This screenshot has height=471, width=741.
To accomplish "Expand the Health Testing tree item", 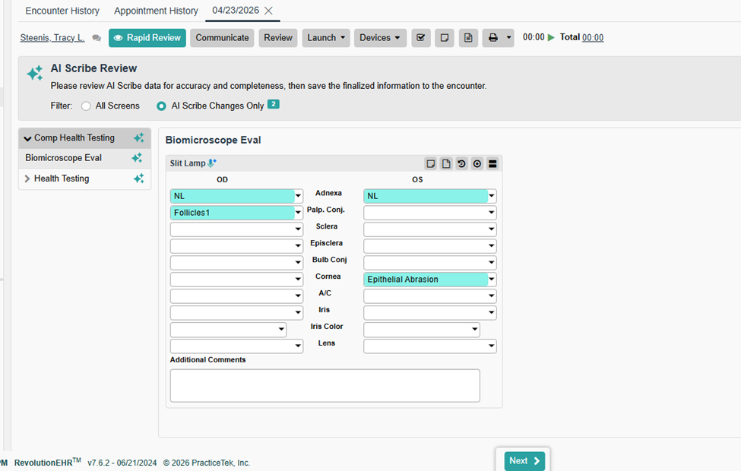I will click(x=28, y=179).
